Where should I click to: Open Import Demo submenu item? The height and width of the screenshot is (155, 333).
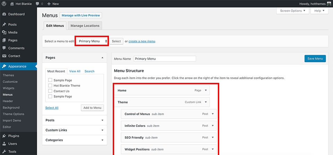(12, 120)
